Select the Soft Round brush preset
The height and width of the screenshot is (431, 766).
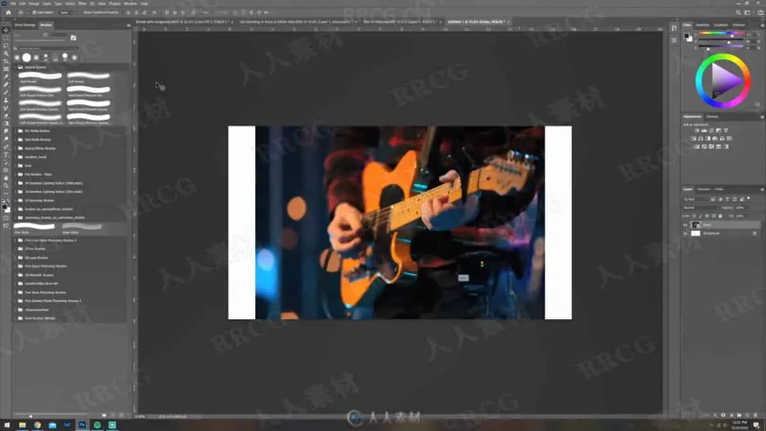tap(89, 77)
